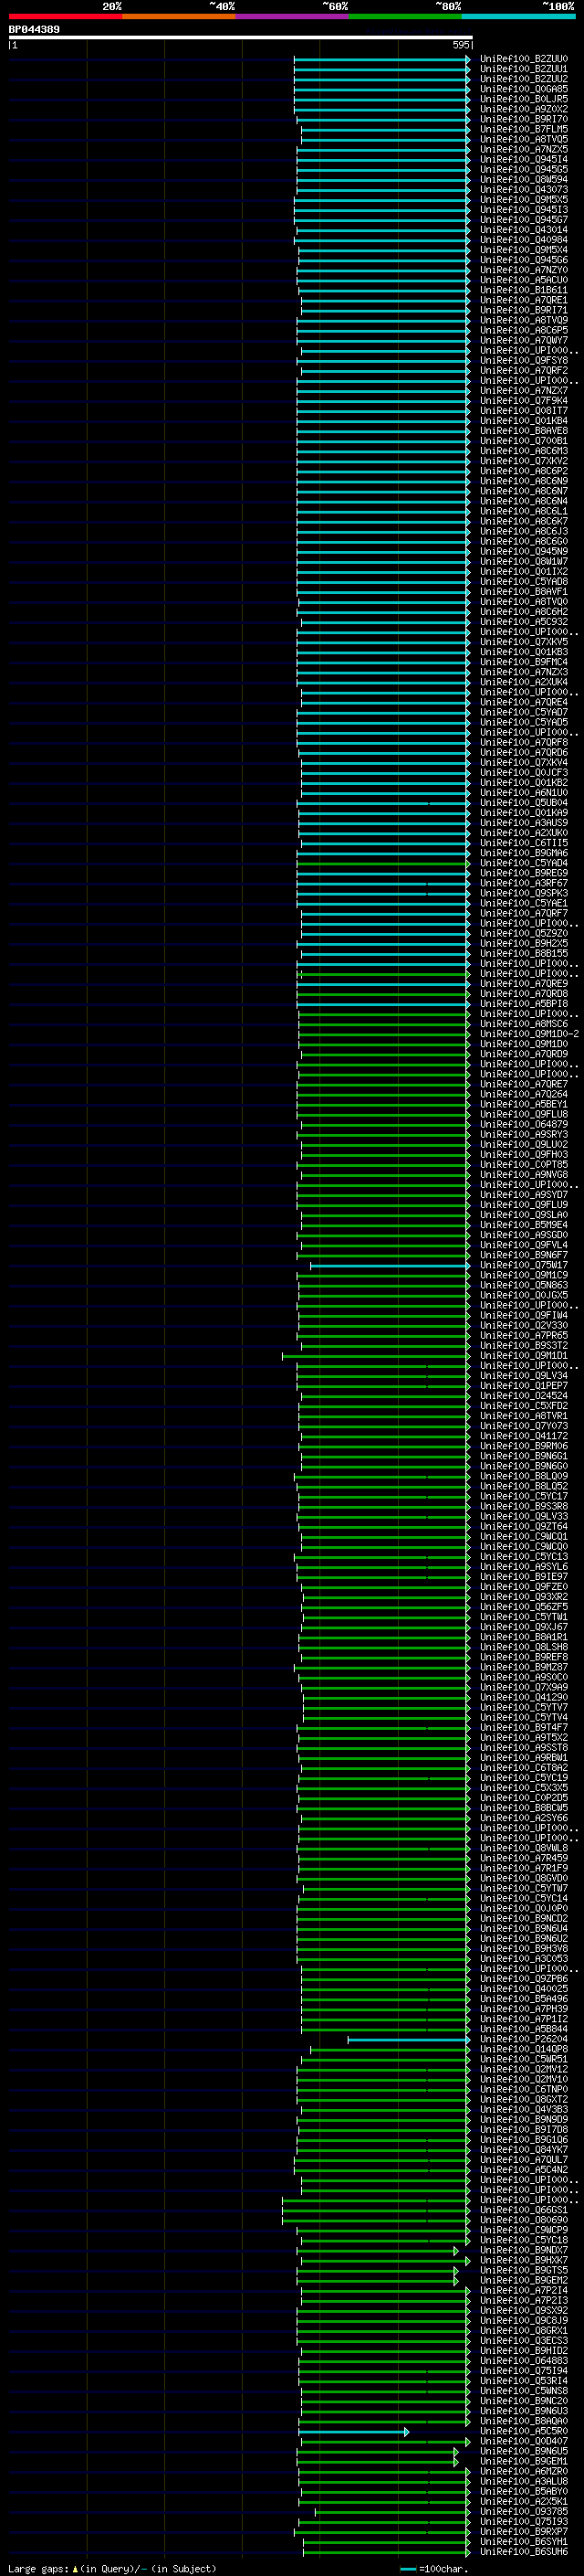Viewport: 584px width, 2576px height.
Task: Select UniRef100_A7NZY0 label
Action: point(523,270)
